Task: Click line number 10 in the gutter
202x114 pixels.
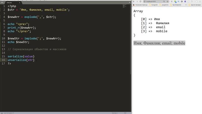Action: [x=3, y=38]
